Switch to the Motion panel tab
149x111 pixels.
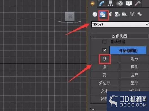point(120,4)
